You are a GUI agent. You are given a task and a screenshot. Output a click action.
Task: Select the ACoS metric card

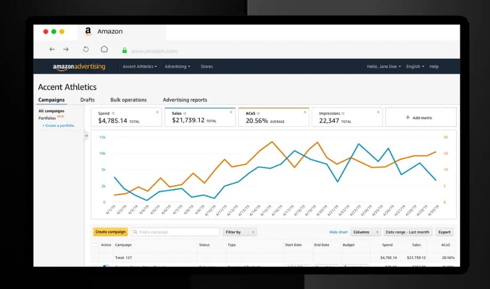click(x=274, y=117)
